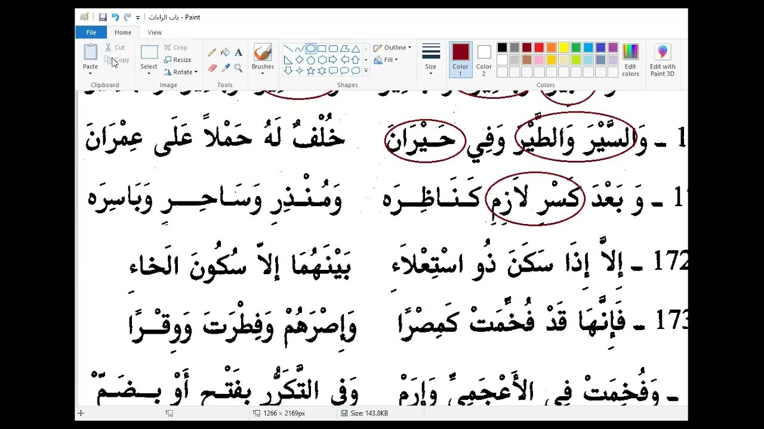Image resolution: width=764 pixels, height=429 pixels.
Task: Pick the purple color swatch
Action: 613,48
